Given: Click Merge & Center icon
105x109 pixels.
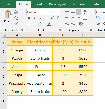Looking at the screenshot, I should 85,18.
